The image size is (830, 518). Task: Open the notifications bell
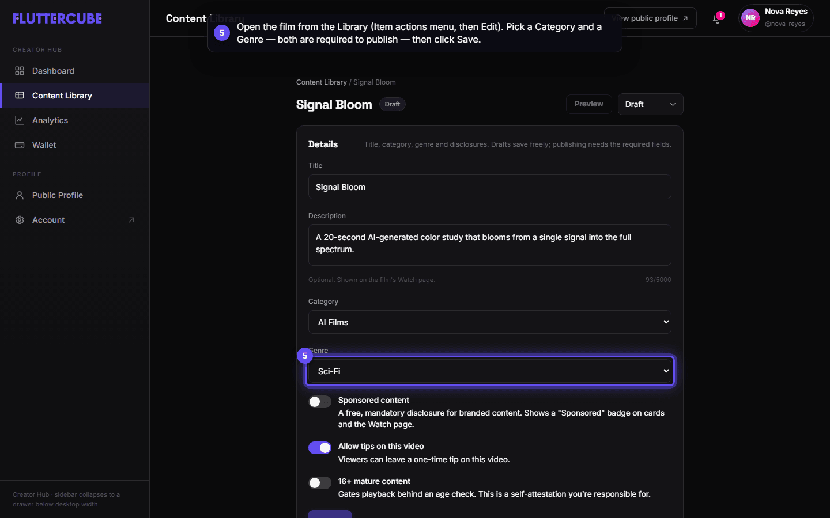click(716, 18)
